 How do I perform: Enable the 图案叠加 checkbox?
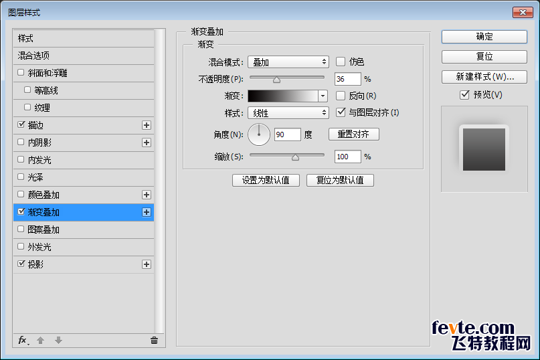(x=21, y=229)
